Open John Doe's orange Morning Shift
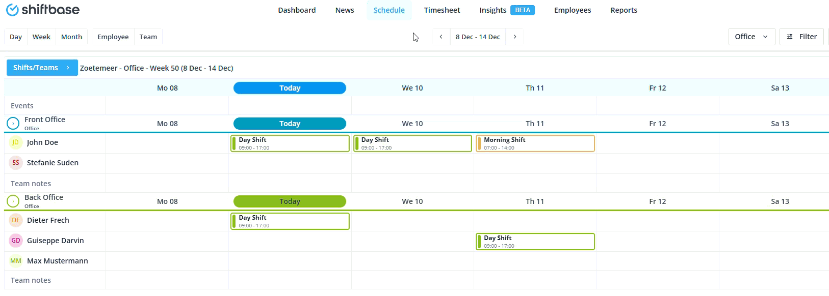Viewport: 829px width, 296px height. (535, 143)
